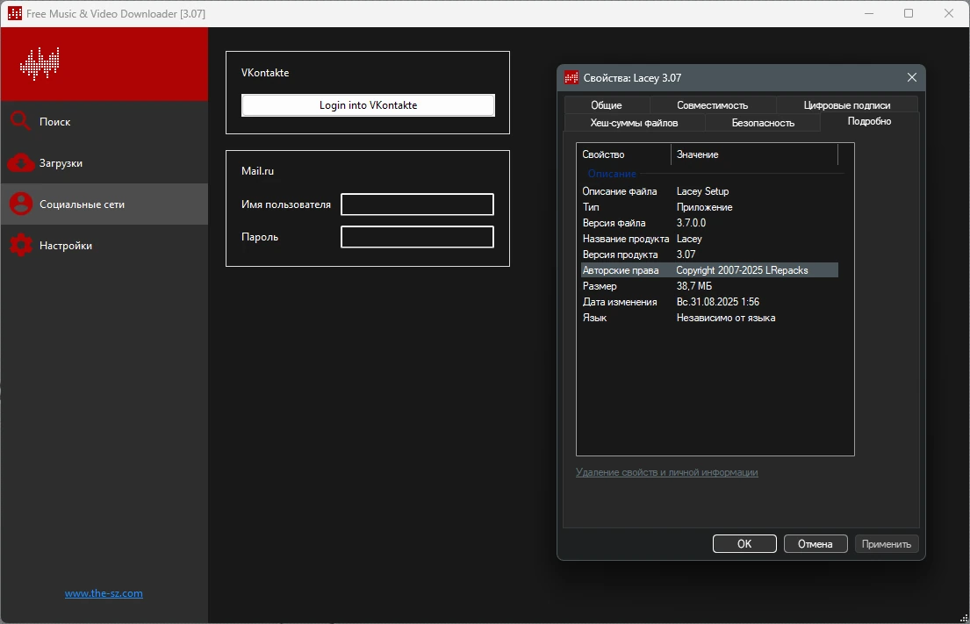
Task: Select the Версия файла row
Action: pyautogui.click(x=709, y=223)
